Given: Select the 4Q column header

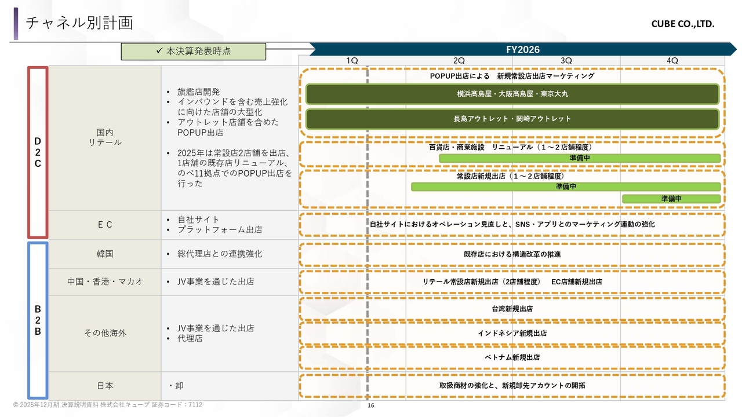Looking at the screenshot, I should (x=672, y=60).
